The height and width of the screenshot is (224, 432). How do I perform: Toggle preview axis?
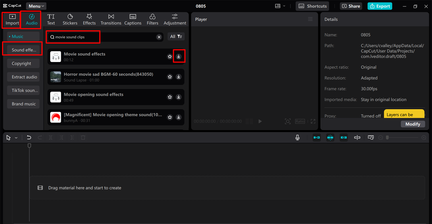pyautogui.click(x=357, y=137)
